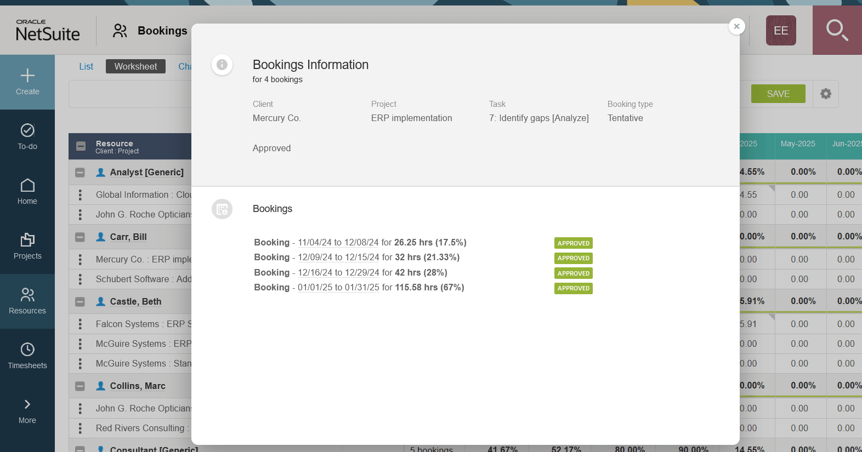Open row menu for John G. Roche under Collins
The image size is (862, 452).
(x=80, y=408)
